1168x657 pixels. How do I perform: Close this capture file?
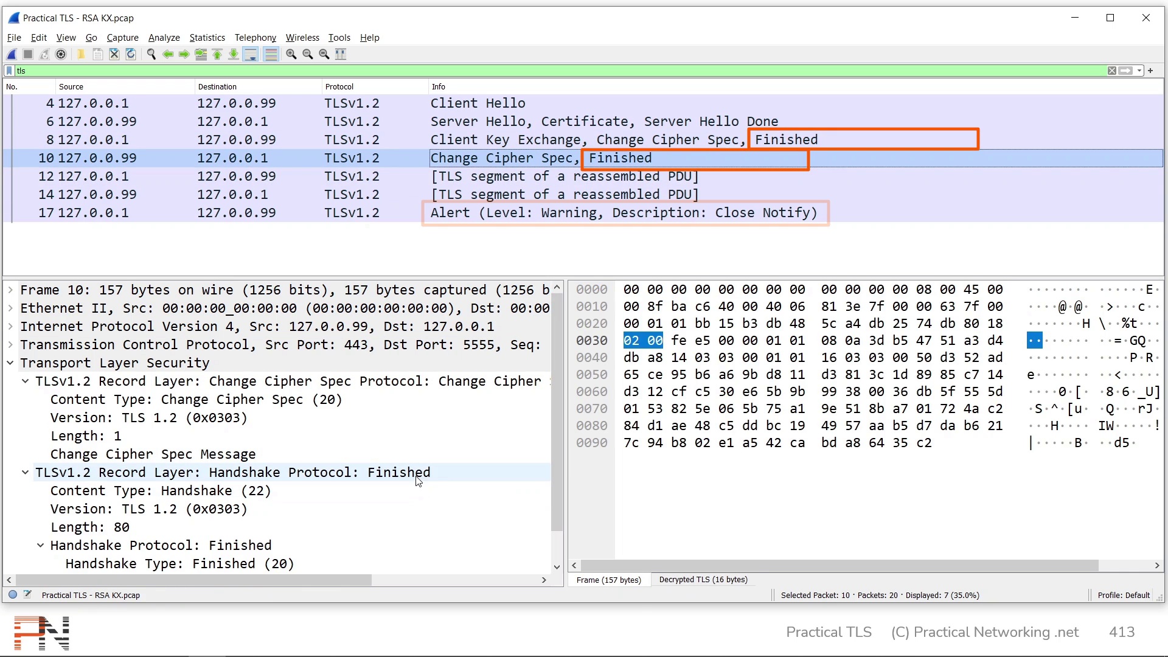pos(114,54)
